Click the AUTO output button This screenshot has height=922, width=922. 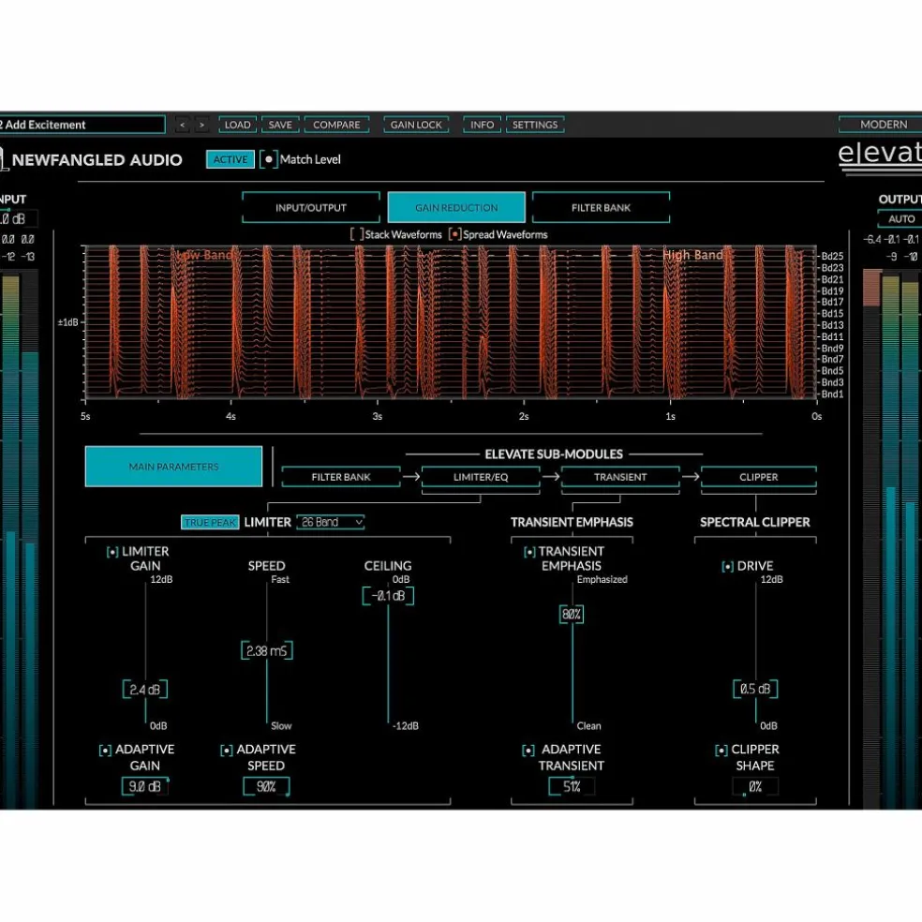pyautogui.click(x=900, y=218)
